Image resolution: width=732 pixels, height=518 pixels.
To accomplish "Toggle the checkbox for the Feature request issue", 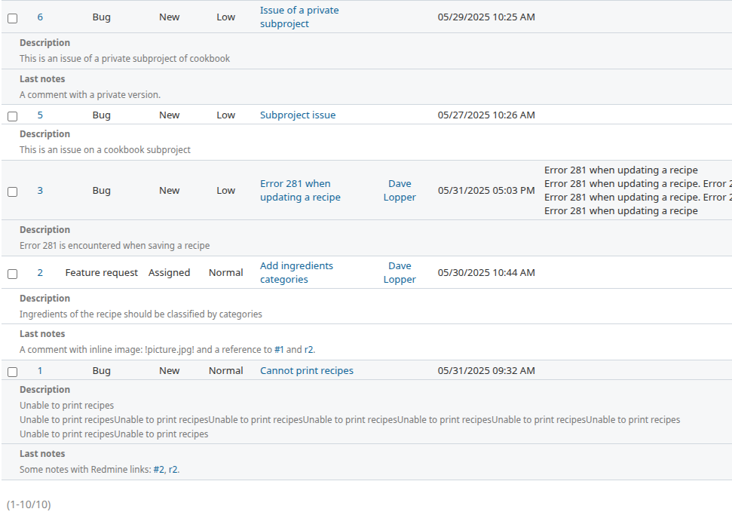I will click(12, 274).
